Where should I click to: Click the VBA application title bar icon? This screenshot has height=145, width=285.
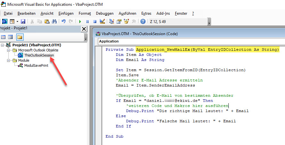coord(3,4)
